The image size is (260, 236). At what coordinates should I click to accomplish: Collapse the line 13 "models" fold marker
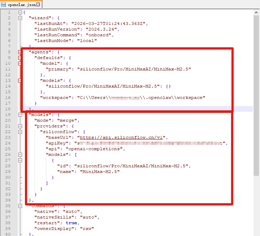click(x=20, y=80)
